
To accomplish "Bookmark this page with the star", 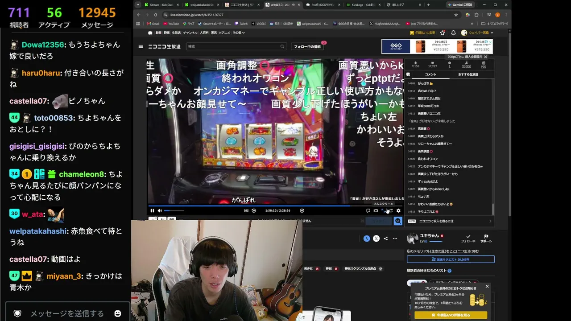I will click(x=456, y=15).
